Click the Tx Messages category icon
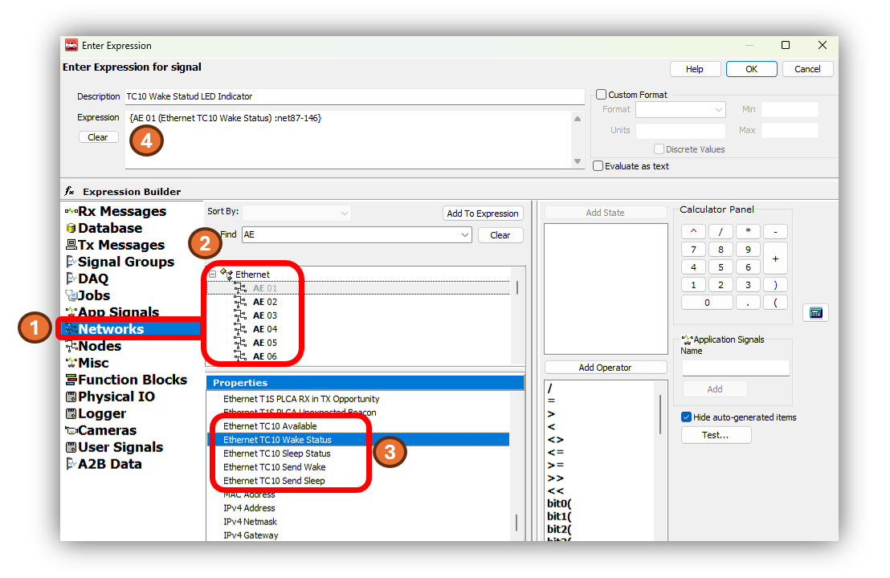This screenshot has width=890, height=578. [71, 245]
